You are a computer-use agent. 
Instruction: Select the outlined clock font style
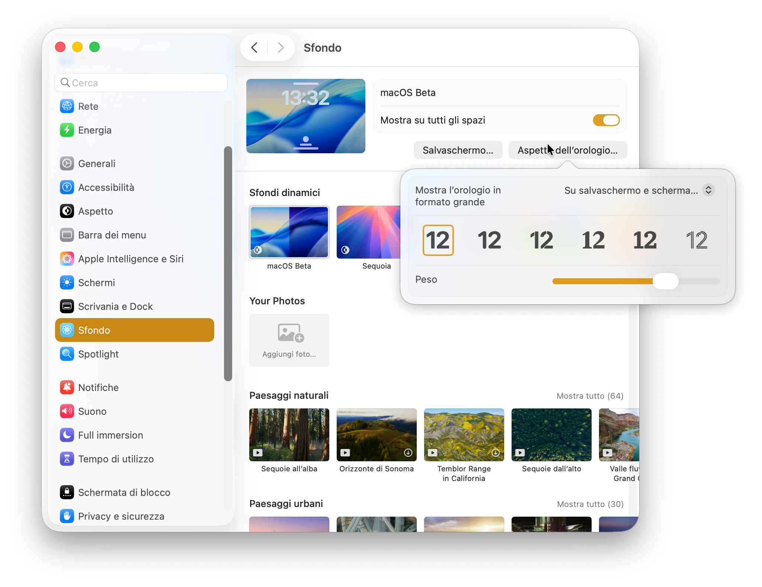click(697, 240)
